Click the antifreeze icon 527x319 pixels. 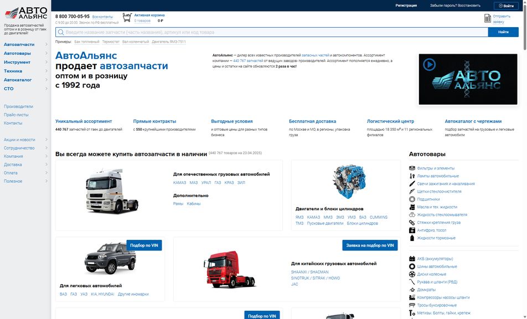click(412, 230)
